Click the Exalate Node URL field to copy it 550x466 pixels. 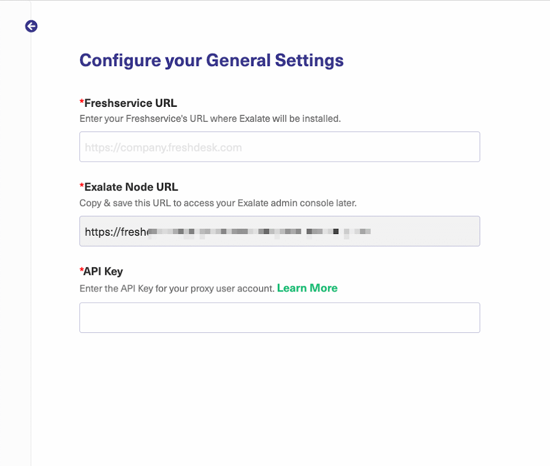pyautogui.click(x=279, y=231)
